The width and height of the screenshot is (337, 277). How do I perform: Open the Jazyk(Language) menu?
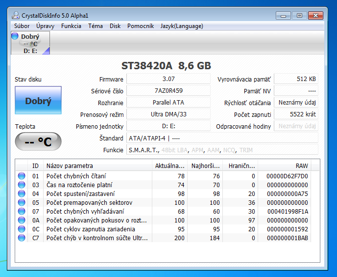pyautogui.click(x=182, y=26)
